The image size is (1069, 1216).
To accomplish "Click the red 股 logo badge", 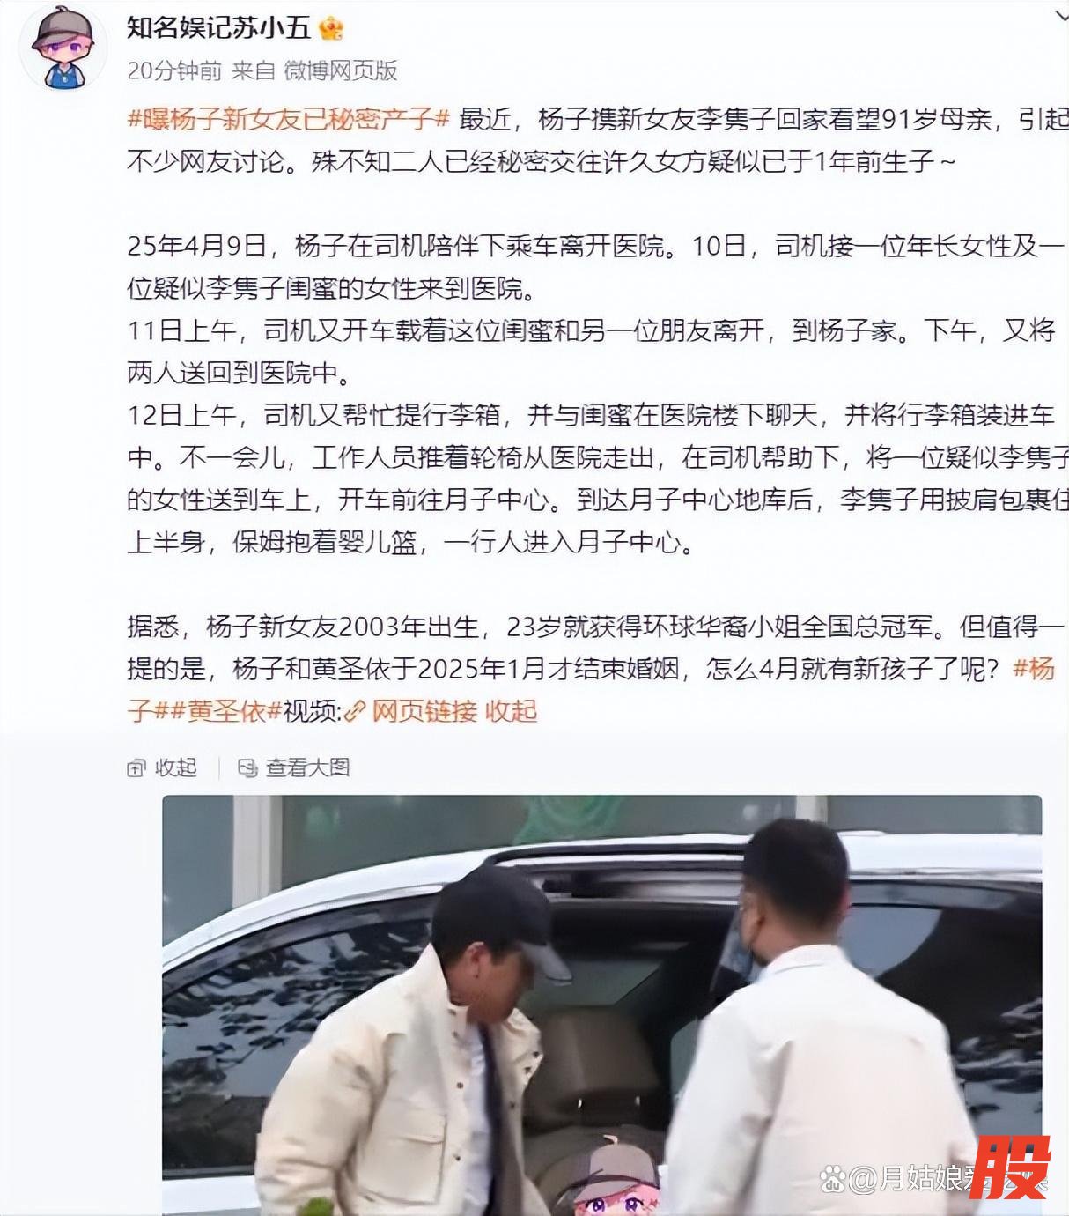I will pyautogui.click(x=1014, y=1167).
